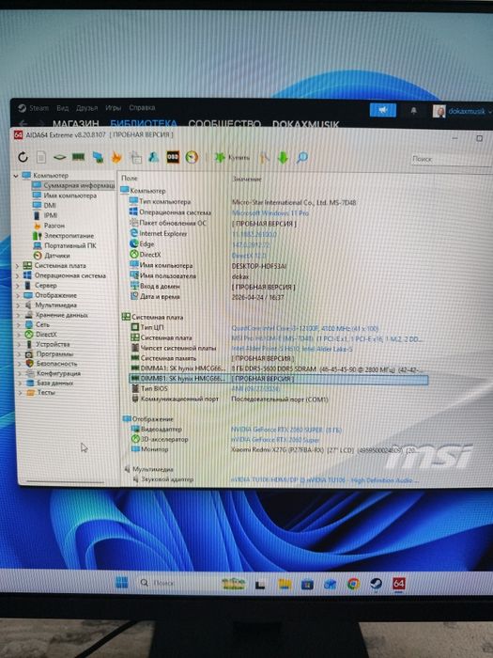Open Google Chrome from the taskbar
The height and width of the screenshot is (658, 493).
tap(353, 584)
